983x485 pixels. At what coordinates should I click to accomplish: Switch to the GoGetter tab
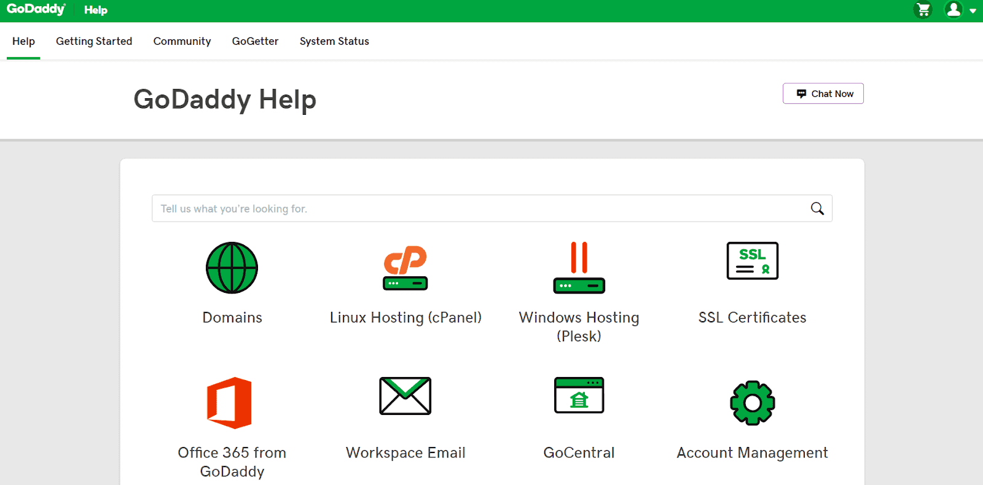pyautogui.click(x=255, y=41)
